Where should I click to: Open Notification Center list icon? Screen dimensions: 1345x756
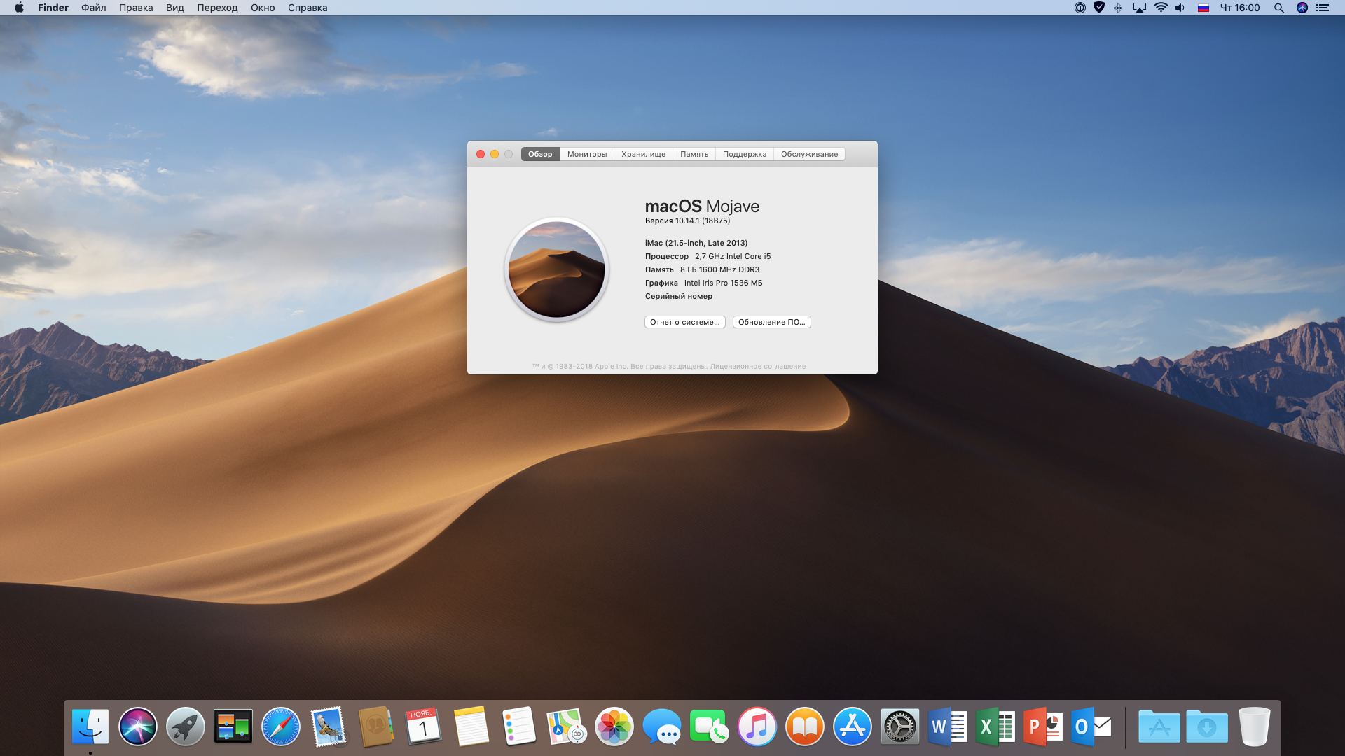1323,8
